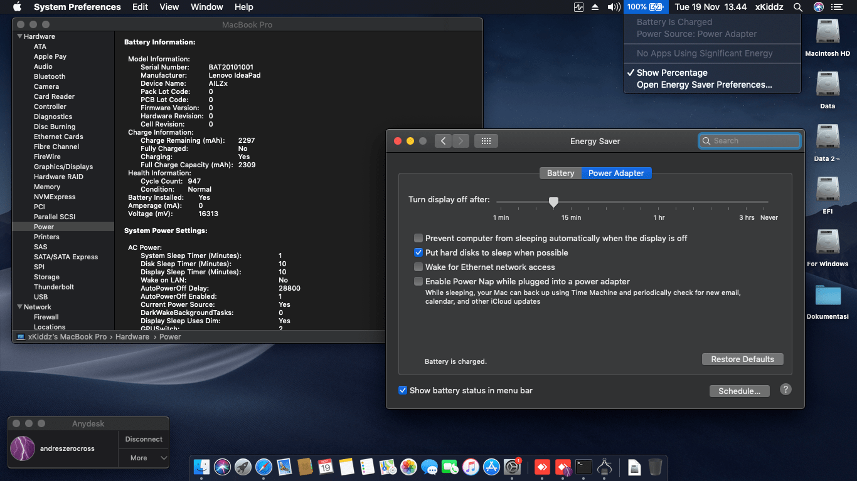The image size is (857, 481).
Task: Open the Dokumentasi folder on desktop
Action: [828, 296]
